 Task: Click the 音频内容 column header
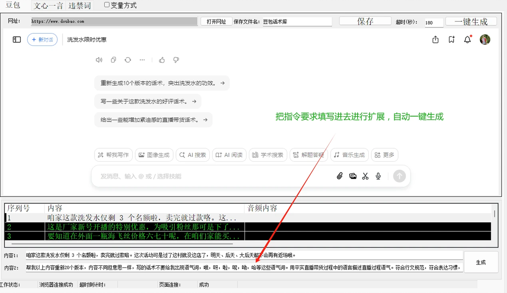pyautogui.click(x=368, y=208)
